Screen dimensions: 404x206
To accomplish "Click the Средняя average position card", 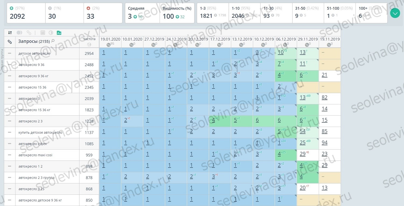I will click(142, 13).
